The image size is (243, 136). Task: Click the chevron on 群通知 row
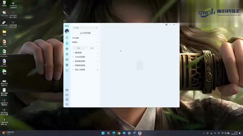[x=98, y=42]
